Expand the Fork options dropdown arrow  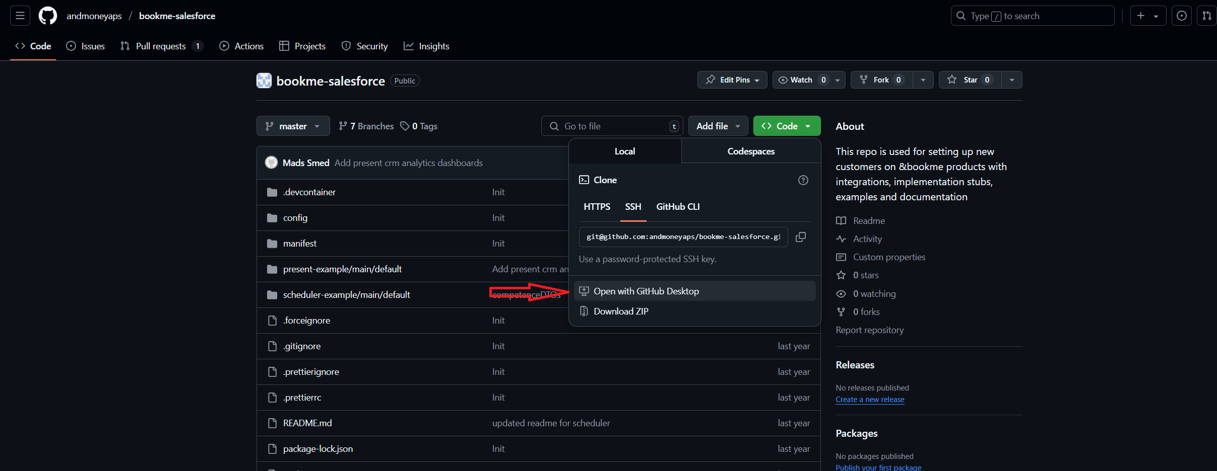923,80
